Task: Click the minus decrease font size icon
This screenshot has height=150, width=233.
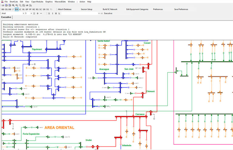Action: click(41, 13)
